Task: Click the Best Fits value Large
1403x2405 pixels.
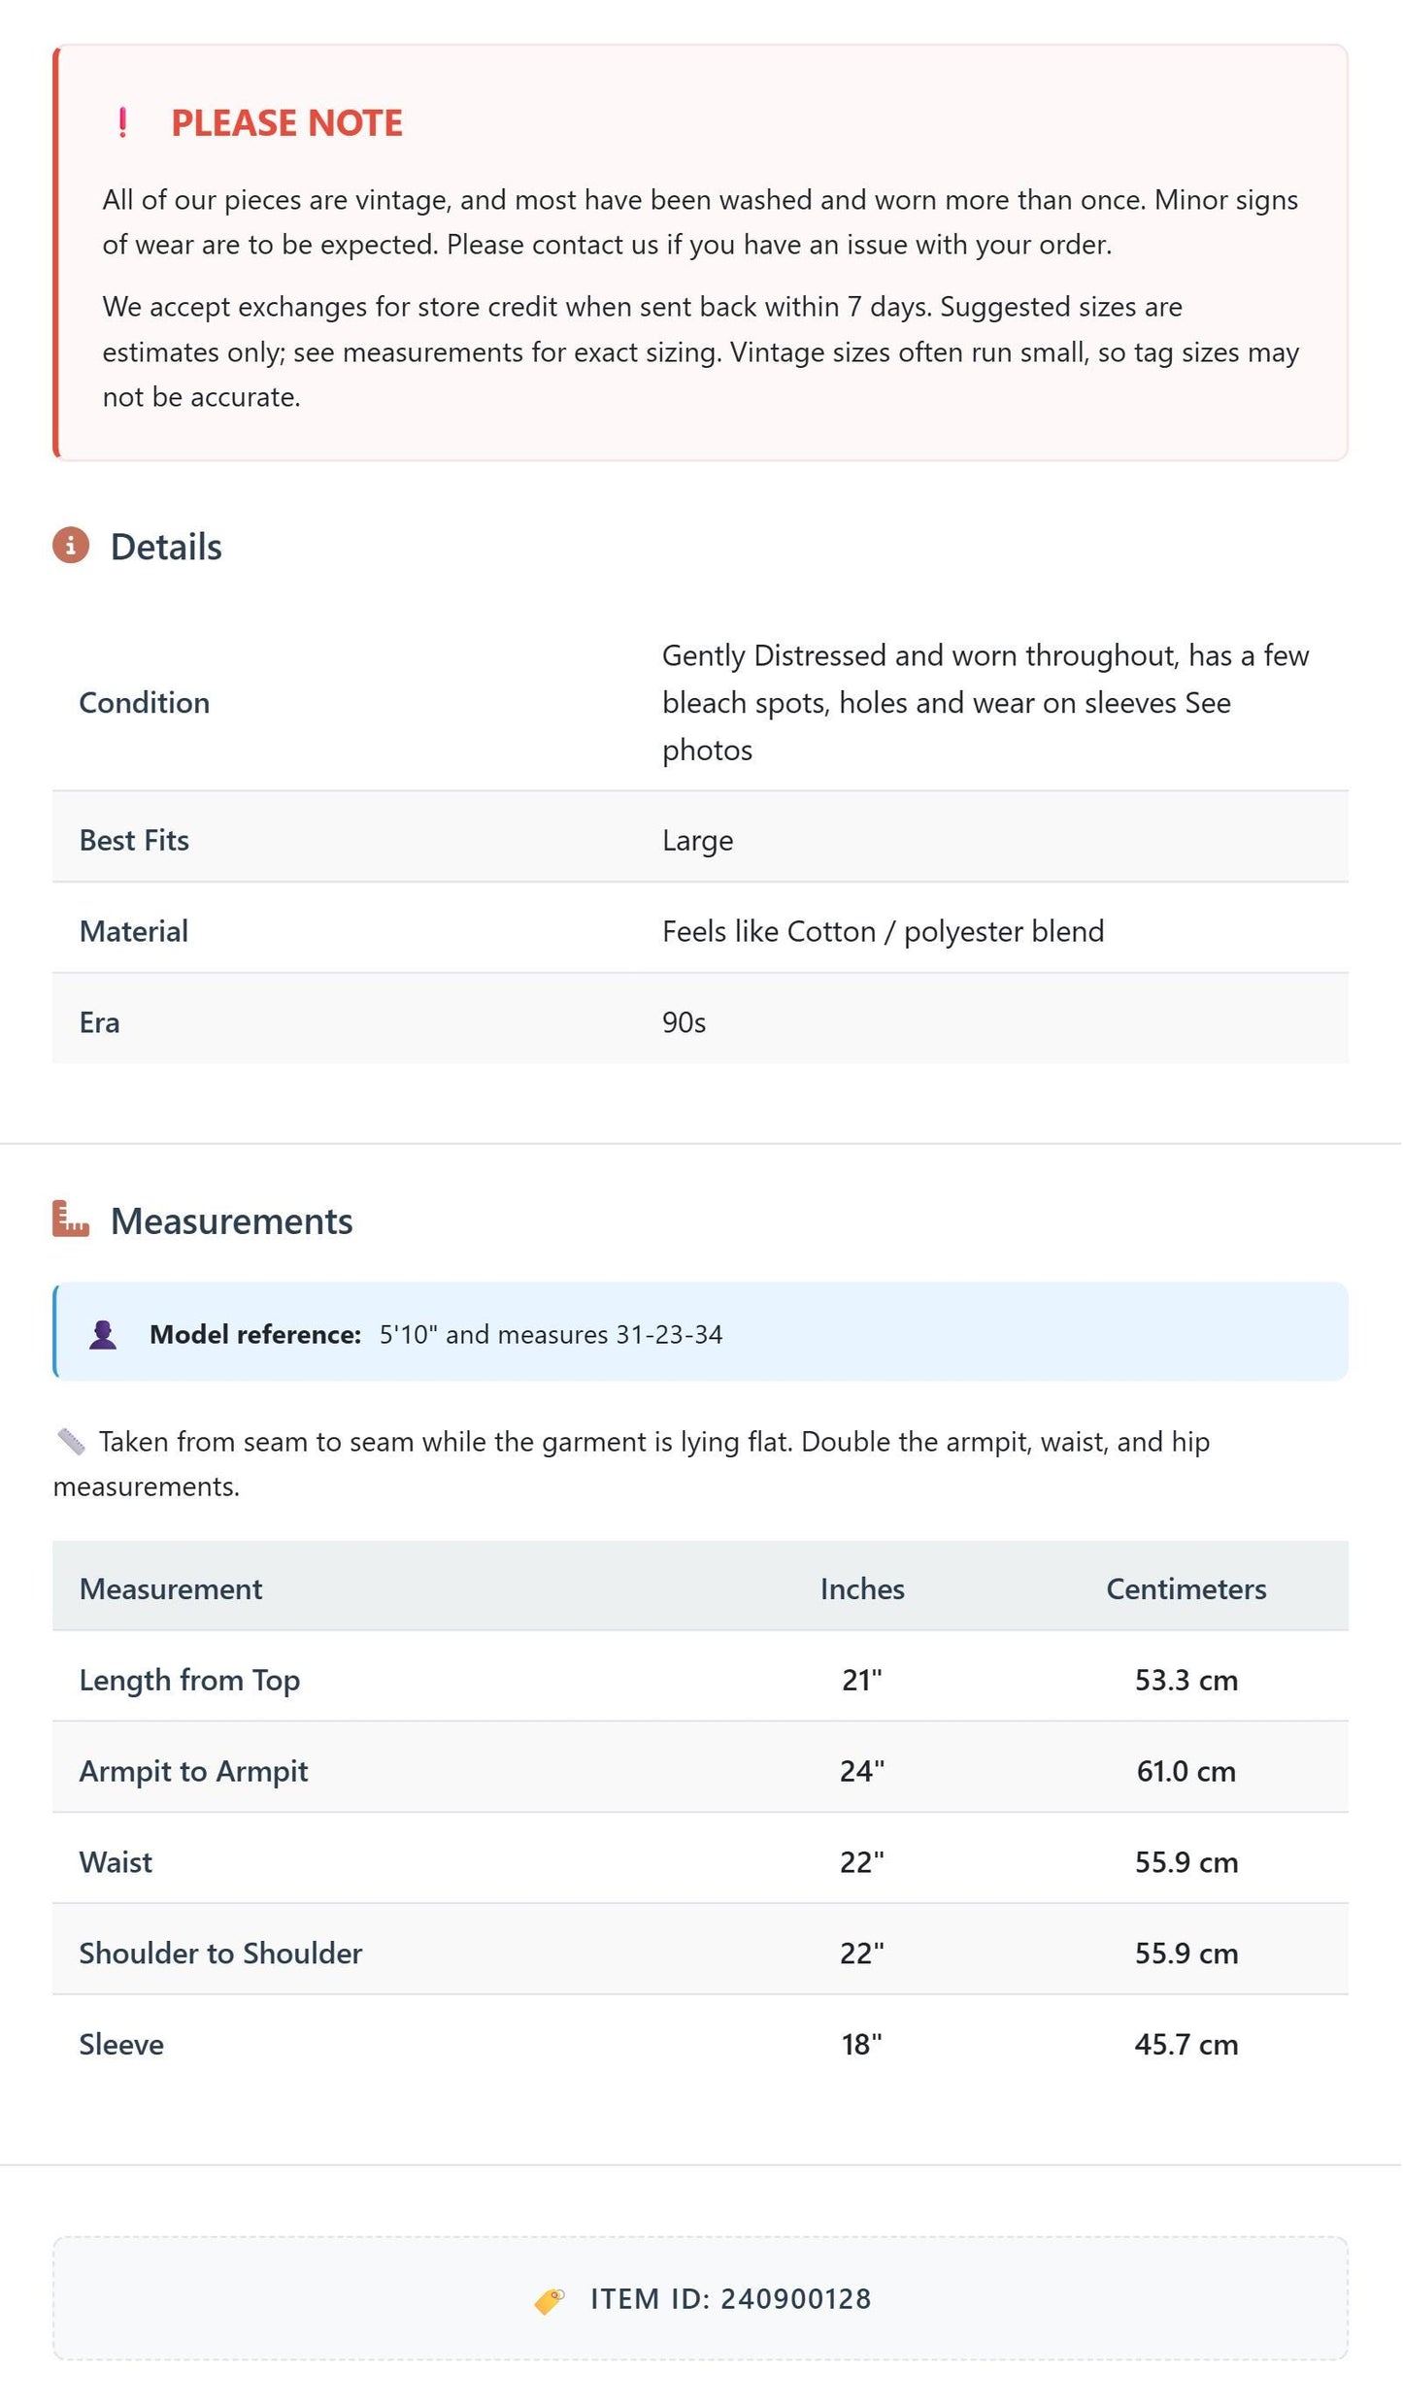Action: [x=697, y=841]
